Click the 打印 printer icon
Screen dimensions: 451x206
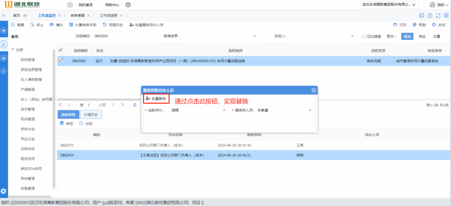(395, 25)
